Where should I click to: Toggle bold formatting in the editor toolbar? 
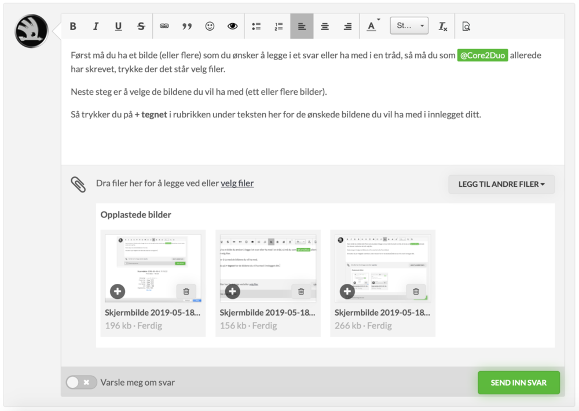(73, 27)
